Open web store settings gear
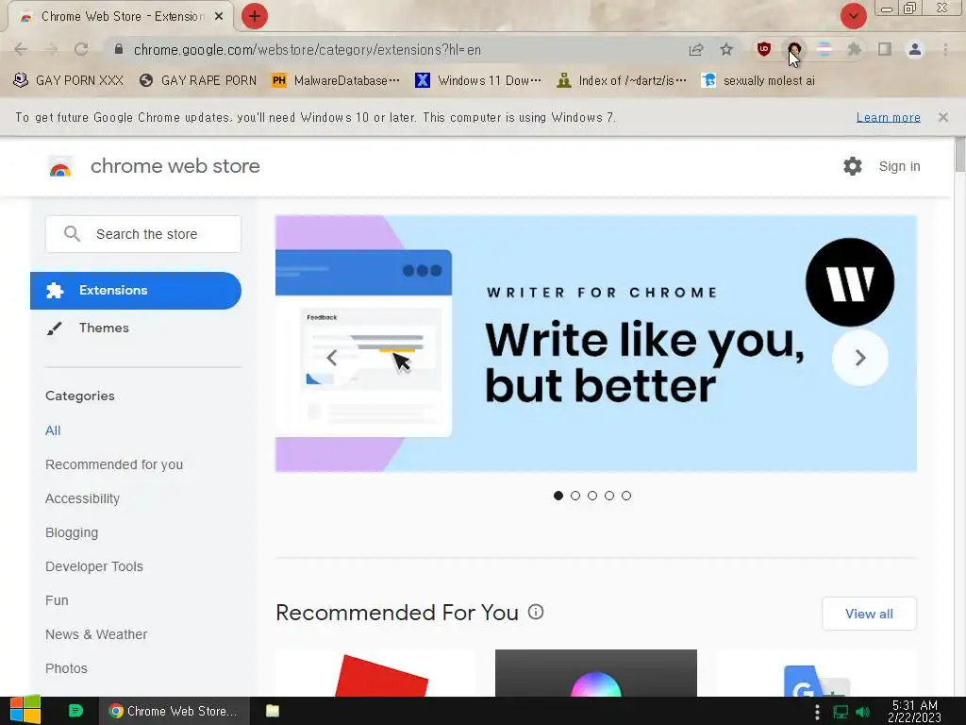966x725 pixels. 853,166
